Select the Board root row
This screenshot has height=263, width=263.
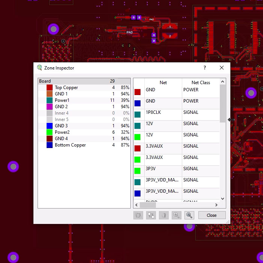tap(84, 81)
